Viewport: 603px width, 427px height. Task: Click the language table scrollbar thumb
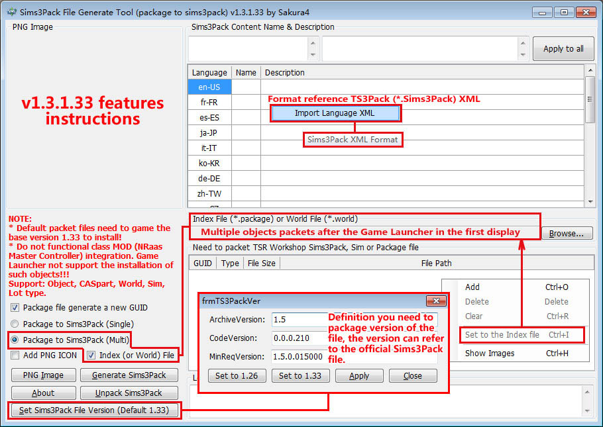[590, 99]
